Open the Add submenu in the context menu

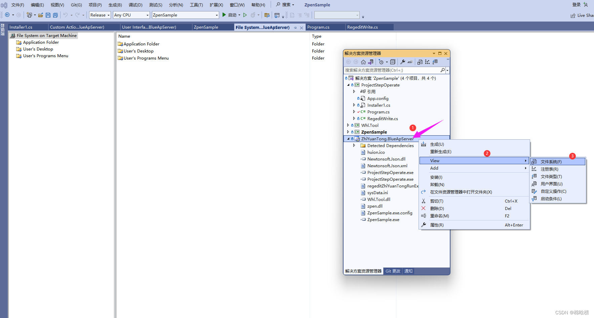coord(474,168)
